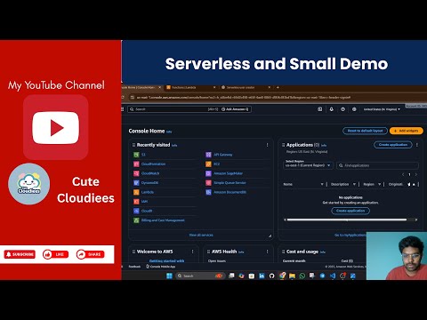Image resolution: width=427 pixels, height=320 pixels.
Task: Open the console settings gear icon
Action: pyautogui.click(x=354, y=109)
